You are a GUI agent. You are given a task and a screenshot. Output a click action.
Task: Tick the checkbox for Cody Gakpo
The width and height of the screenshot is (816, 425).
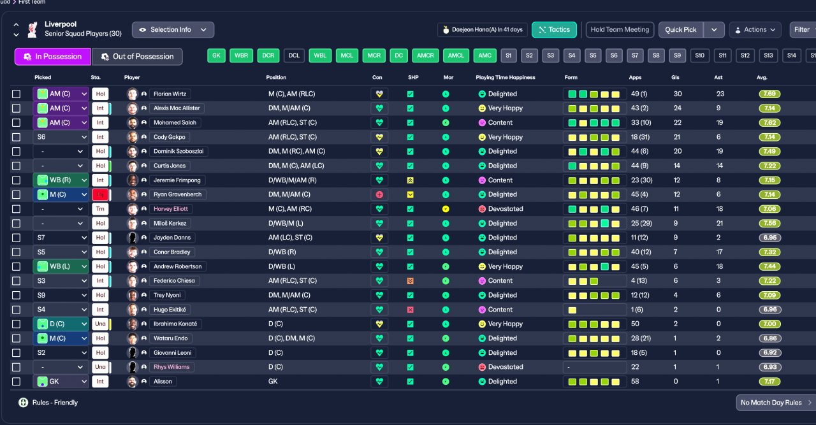pyautogui.click(x=16, y=137)
